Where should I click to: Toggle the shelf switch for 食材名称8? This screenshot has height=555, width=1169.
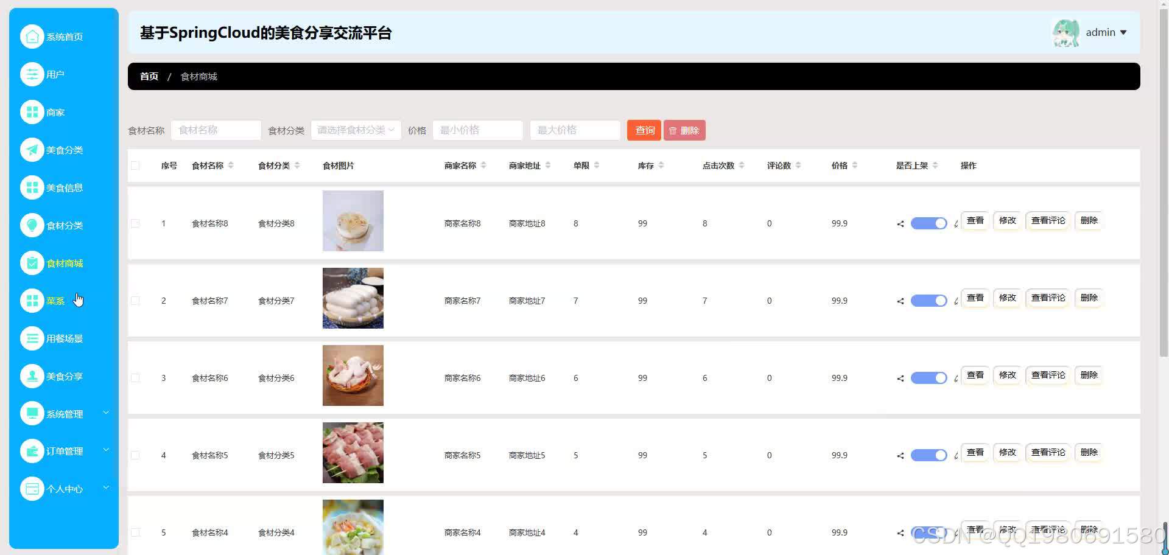coord(928,223)
